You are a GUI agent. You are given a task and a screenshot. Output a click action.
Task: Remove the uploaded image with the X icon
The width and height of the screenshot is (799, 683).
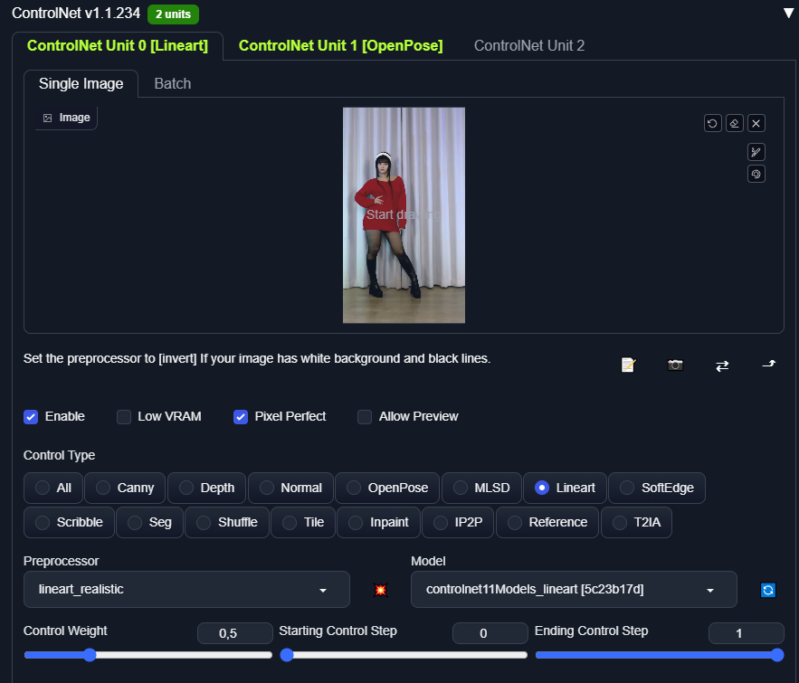(756, 123)
